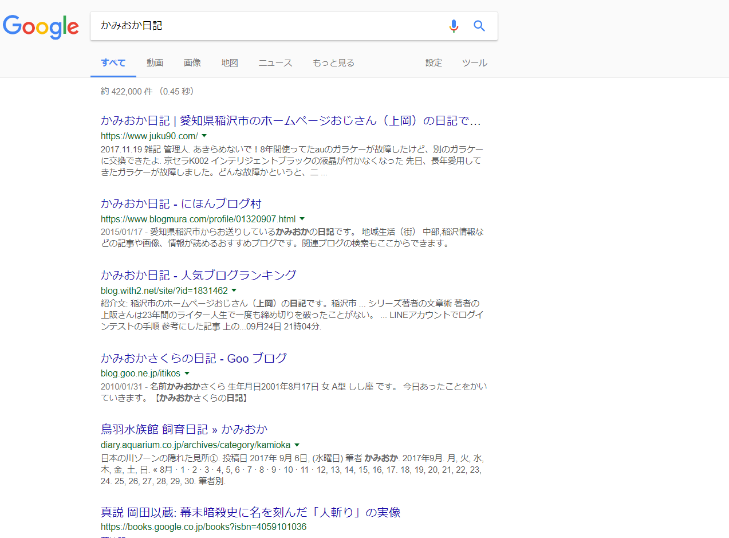
Task: Expand arrow beside diary.aquarium.co.jp URL
Action: point(297,445)
